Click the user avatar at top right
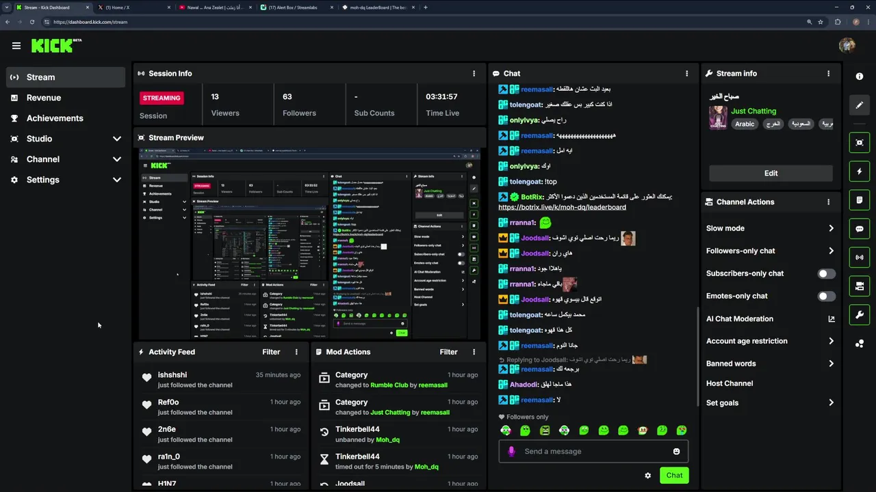This screenshot has width=876, height=492. 847,45
